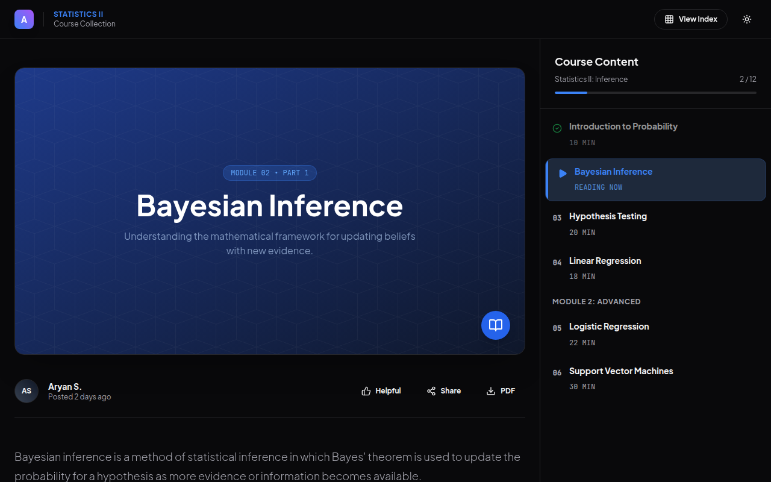Screen dimensions: 771x482
Task: Select Introduction to Probability lesson
Action: click(x=623, y=127)
